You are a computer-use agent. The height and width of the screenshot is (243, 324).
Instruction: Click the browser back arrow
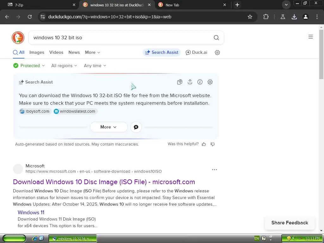7,17
